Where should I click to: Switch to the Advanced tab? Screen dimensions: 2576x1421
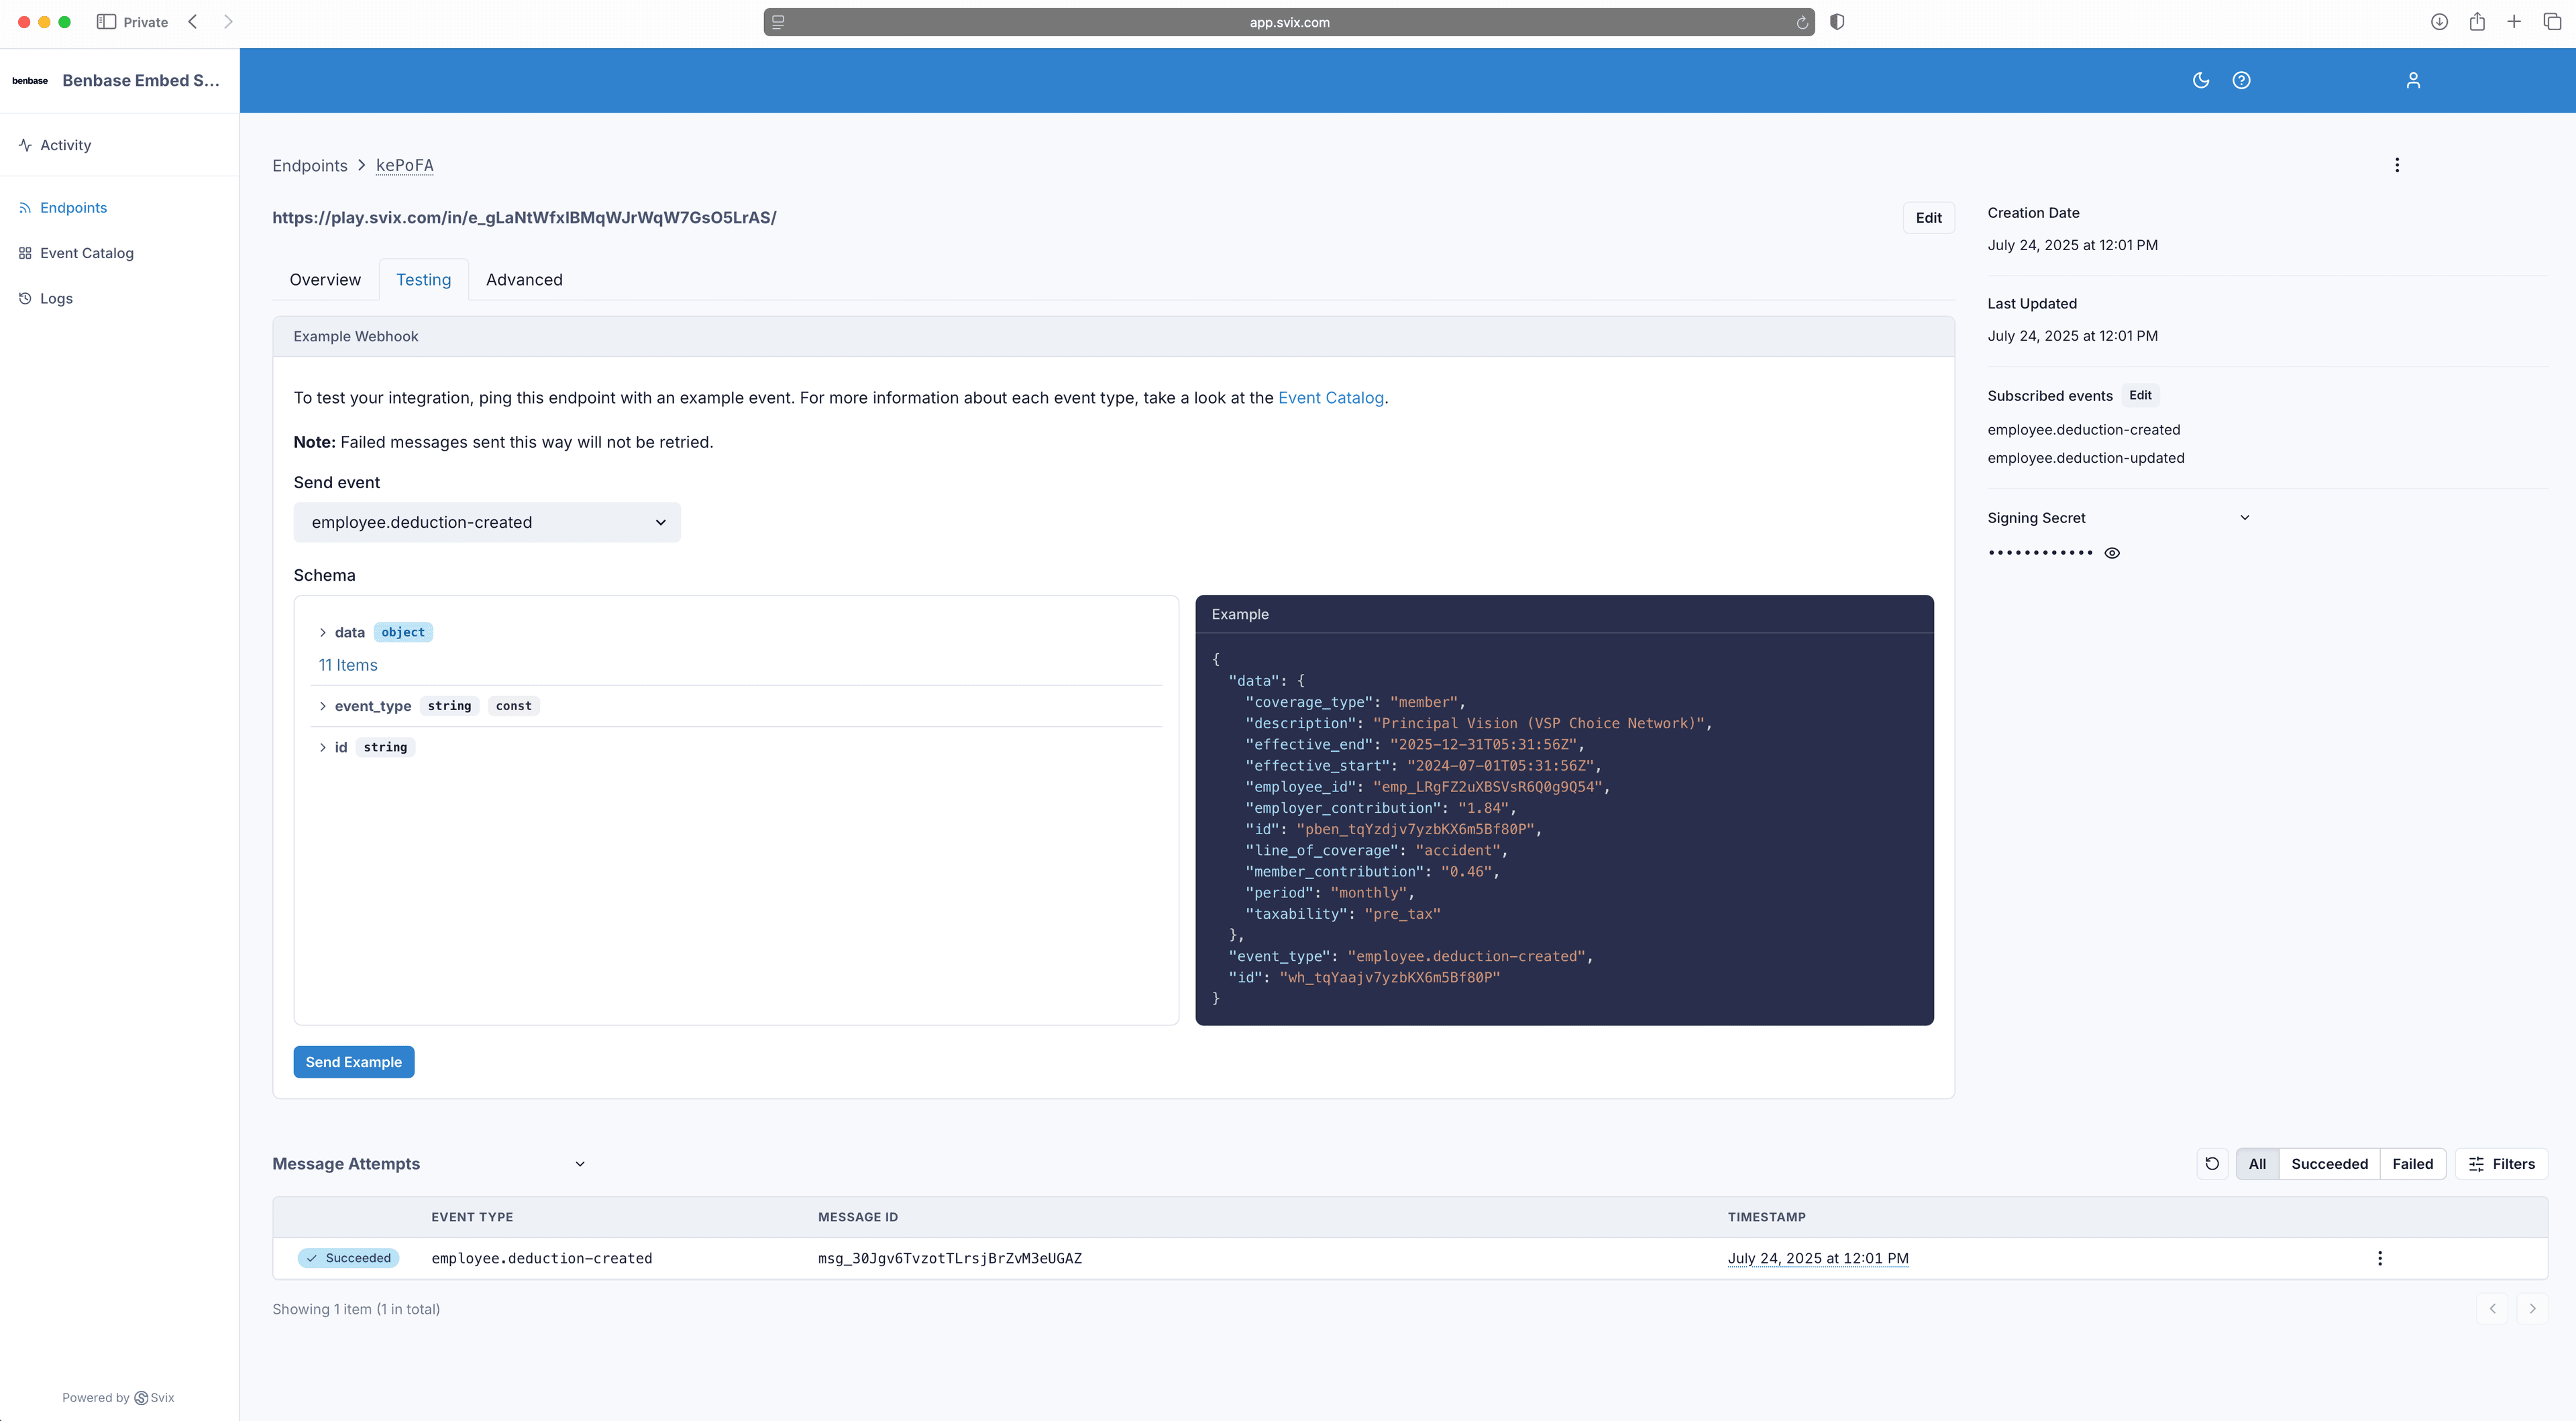click(524, 280)
